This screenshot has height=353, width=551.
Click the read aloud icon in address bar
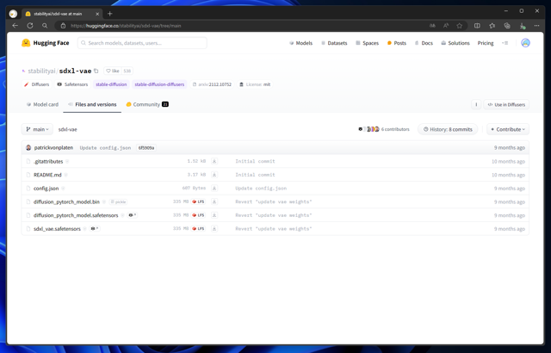[x=446, y=25]
